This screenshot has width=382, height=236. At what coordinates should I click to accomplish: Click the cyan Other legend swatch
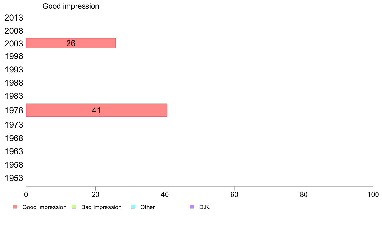(133, 206)
